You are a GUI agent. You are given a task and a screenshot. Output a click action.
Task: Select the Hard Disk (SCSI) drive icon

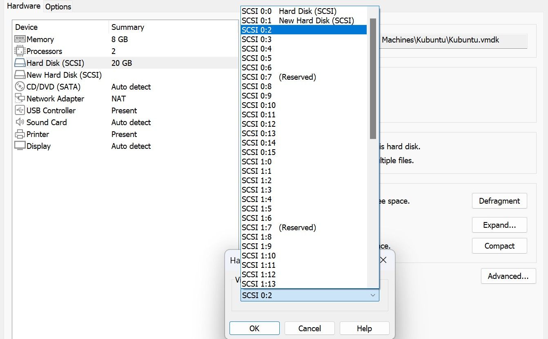(x=20, y=63)
